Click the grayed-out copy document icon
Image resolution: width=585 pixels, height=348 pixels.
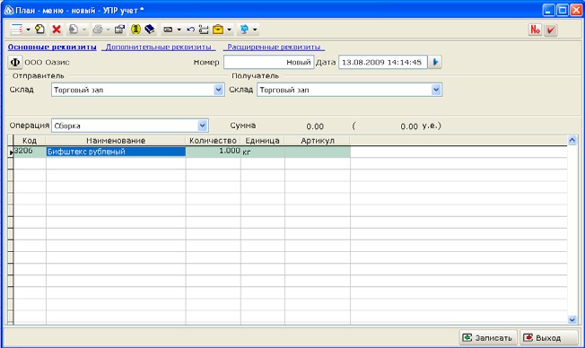tap(74, 29)
